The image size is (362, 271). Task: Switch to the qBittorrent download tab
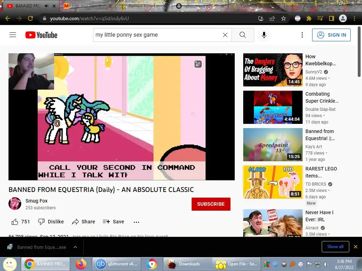(x=200, y=6)
